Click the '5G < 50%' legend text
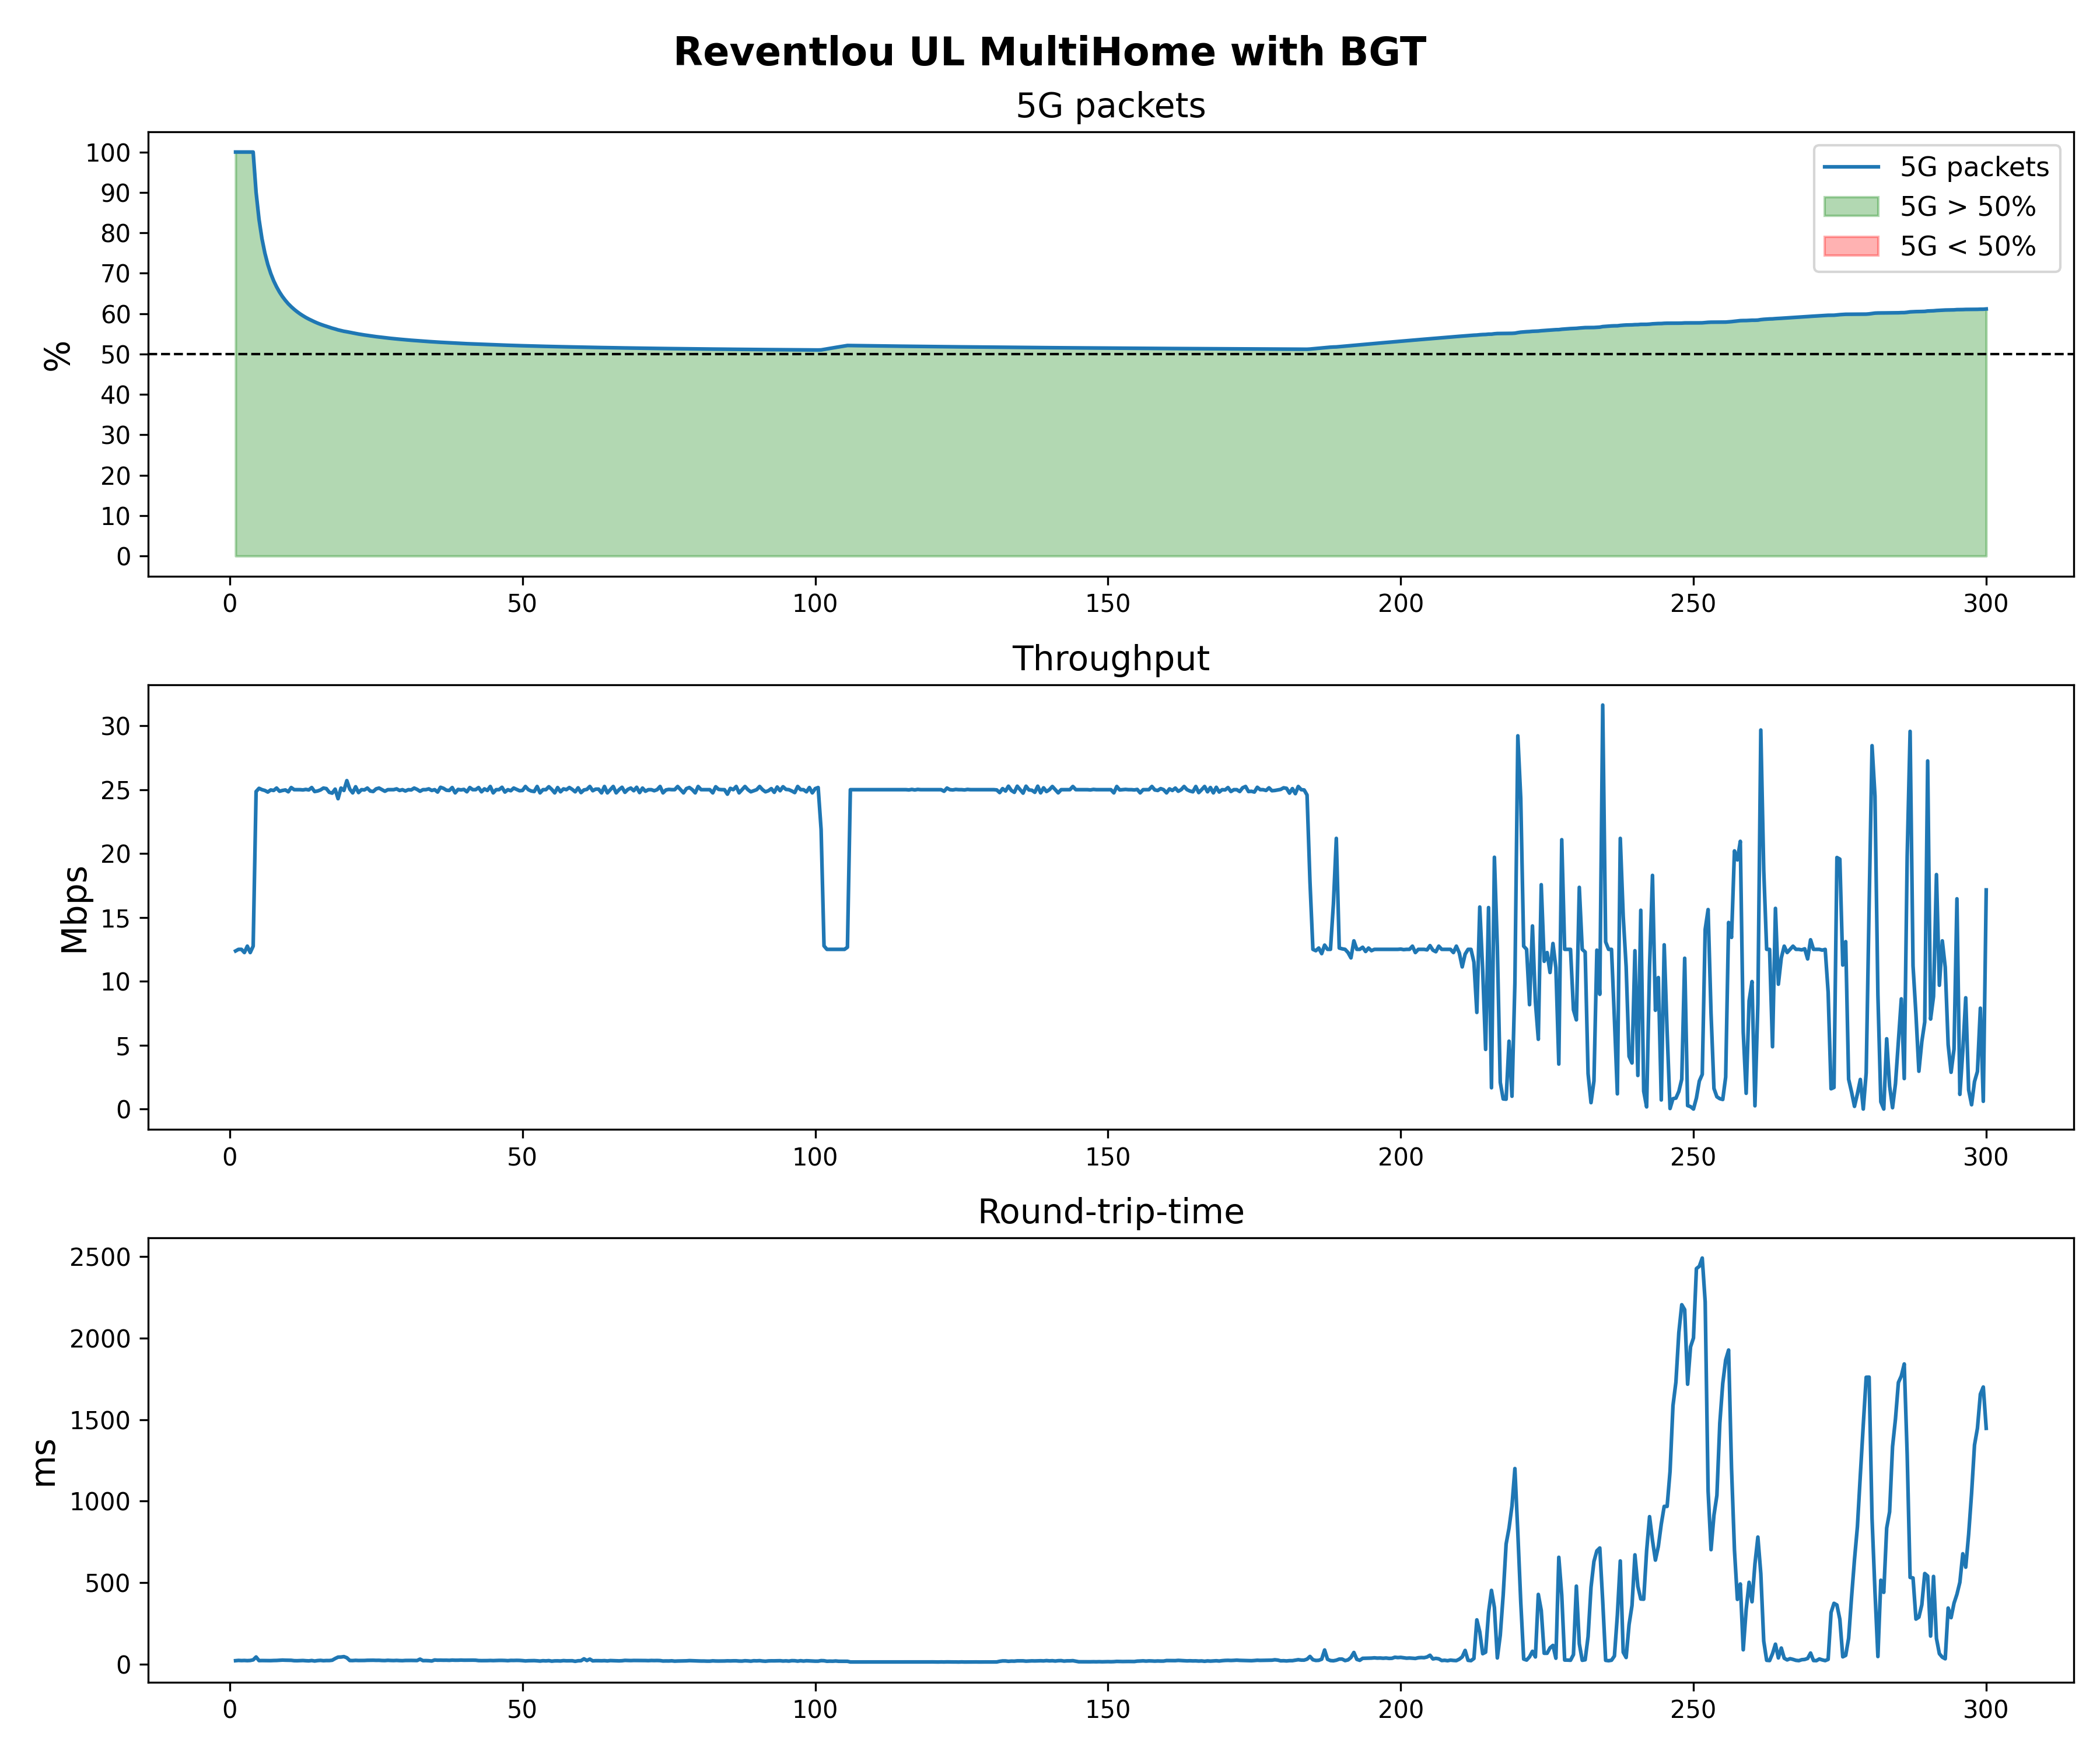The image size is (2100, 1750). point(1967,246)
